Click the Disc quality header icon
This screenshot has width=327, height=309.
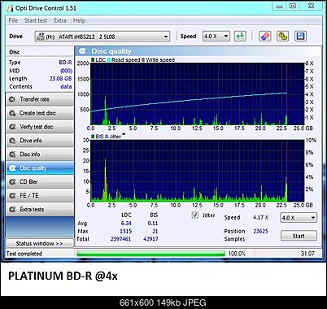pos(82,51)
